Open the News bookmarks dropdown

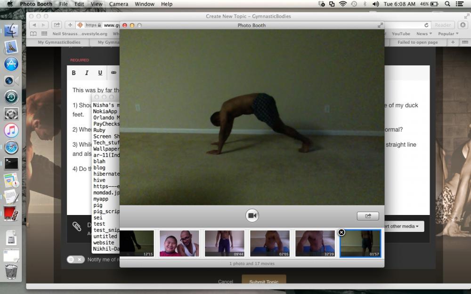coord(424,33)
